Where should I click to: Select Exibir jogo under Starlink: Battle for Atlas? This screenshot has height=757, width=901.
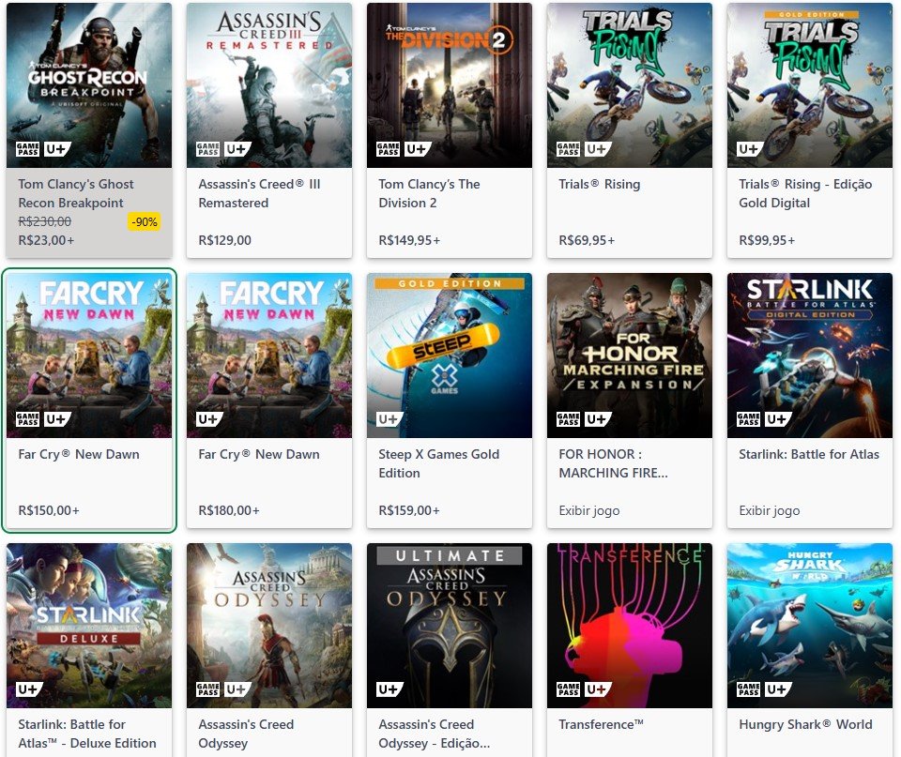click(770, 510)
